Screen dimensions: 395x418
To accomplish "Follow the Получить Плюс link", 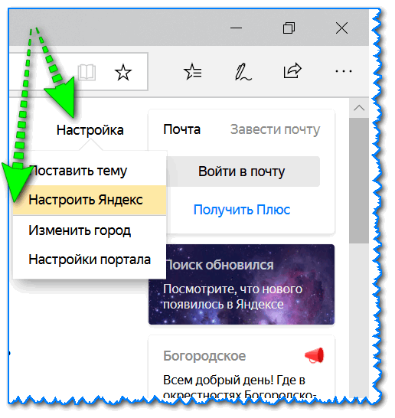I will pyautogui.click(x=241, y=210).
